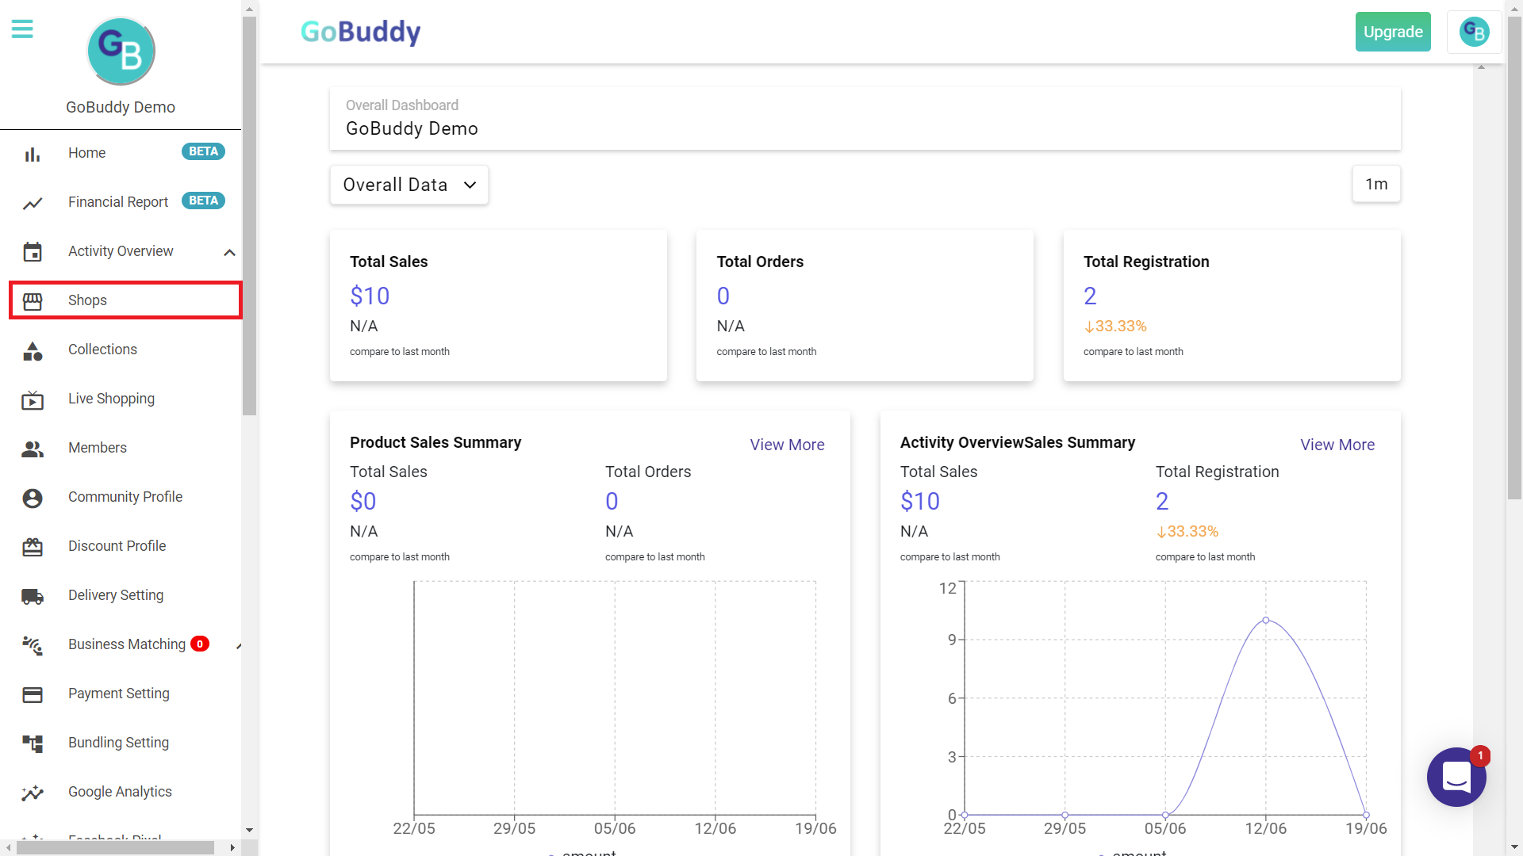This screenshot has height=856, width=1523.
Task: Click the Shops storefront icon
Action: click(x=33, y=301)
